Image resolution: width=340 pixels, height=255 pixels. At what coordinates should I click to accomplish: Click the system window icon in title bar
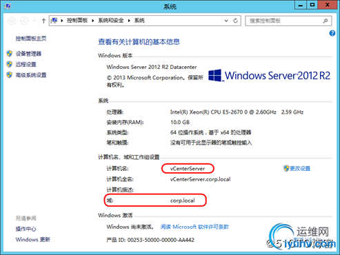tap(8, 6)
